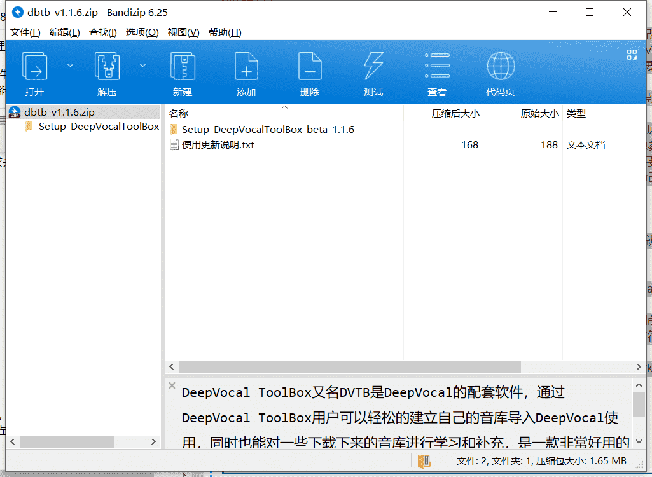Open the 文件(F) menu
The width and height of the screenshot is (652, 477).
[x=25, y=32]
